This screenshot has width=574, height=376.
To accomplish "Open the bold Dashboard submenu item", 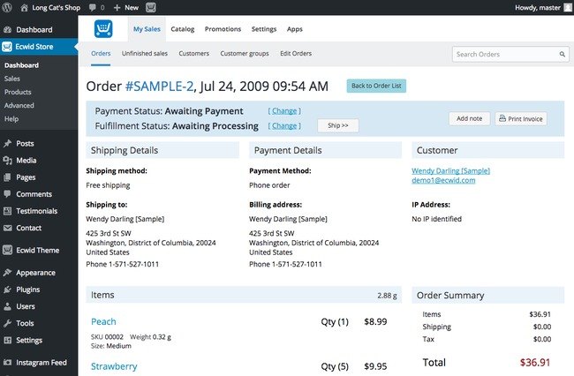I will pos(21,65).
